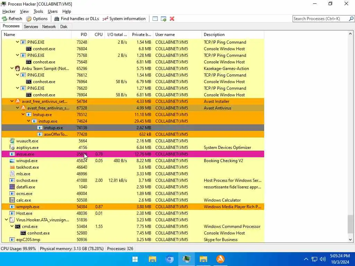Collapse PING.EXE with PID 76612
Screen dimensions: 355x266
pos(17,75)
